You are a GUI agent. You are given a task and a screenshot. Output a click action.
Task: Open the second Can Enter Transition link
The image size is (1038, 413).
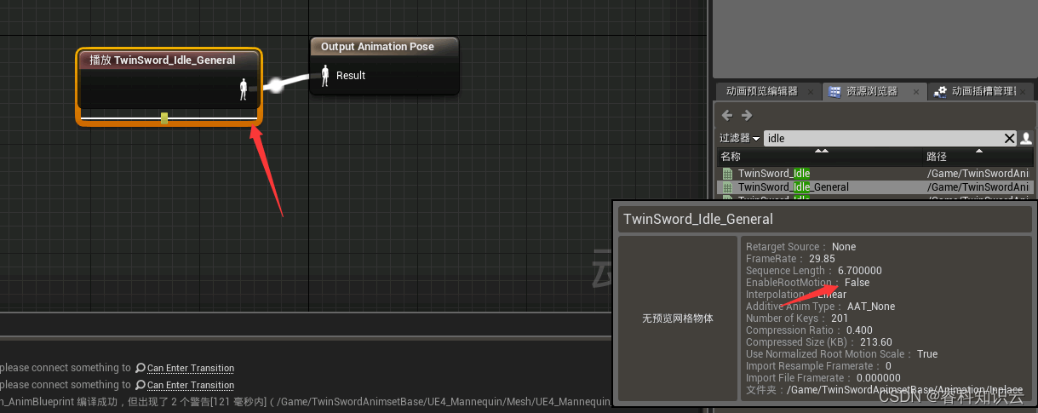[x=191, y=385]
